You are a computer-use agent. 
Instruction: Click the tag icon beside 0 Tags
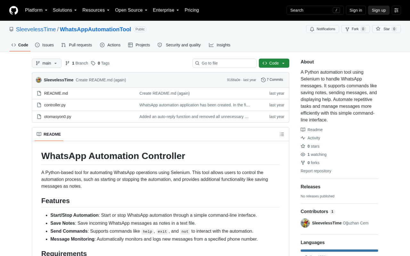pyautogui.click(x=93, y=63)
